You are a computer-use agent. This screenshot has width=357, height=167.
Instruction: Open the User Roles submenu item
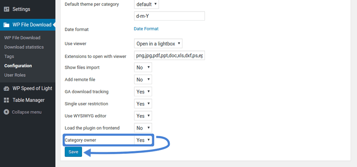[15, 75]
